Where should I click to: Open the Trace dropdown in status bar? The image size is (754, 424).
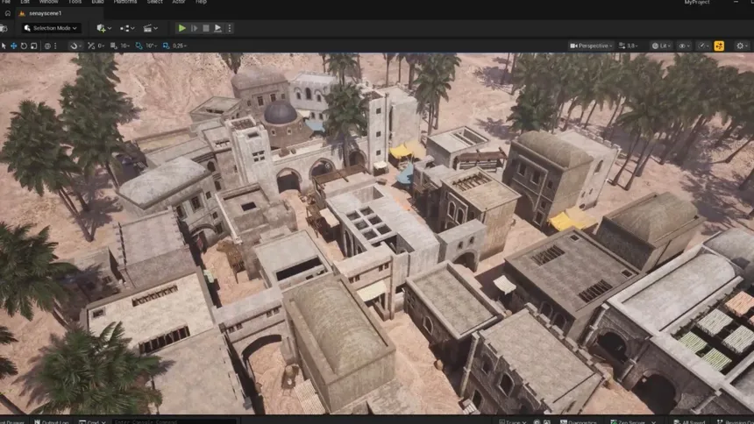pyautogui.click(x=513, y=421)
